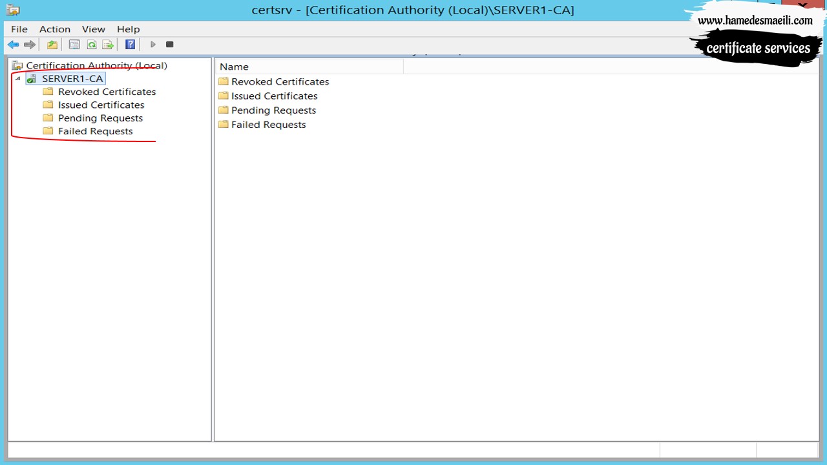Select SERVER1-CA label in the tree
Viewport: 827px width, 465px height.
[72, 79]
